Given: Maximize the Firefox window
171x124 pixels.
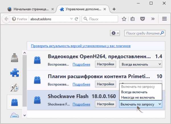Looking at the screenshot, I should (151, 3).
